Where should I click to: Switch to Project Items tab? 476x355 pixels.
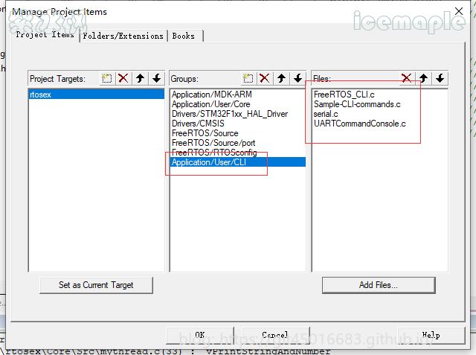[x=45, y=35]
